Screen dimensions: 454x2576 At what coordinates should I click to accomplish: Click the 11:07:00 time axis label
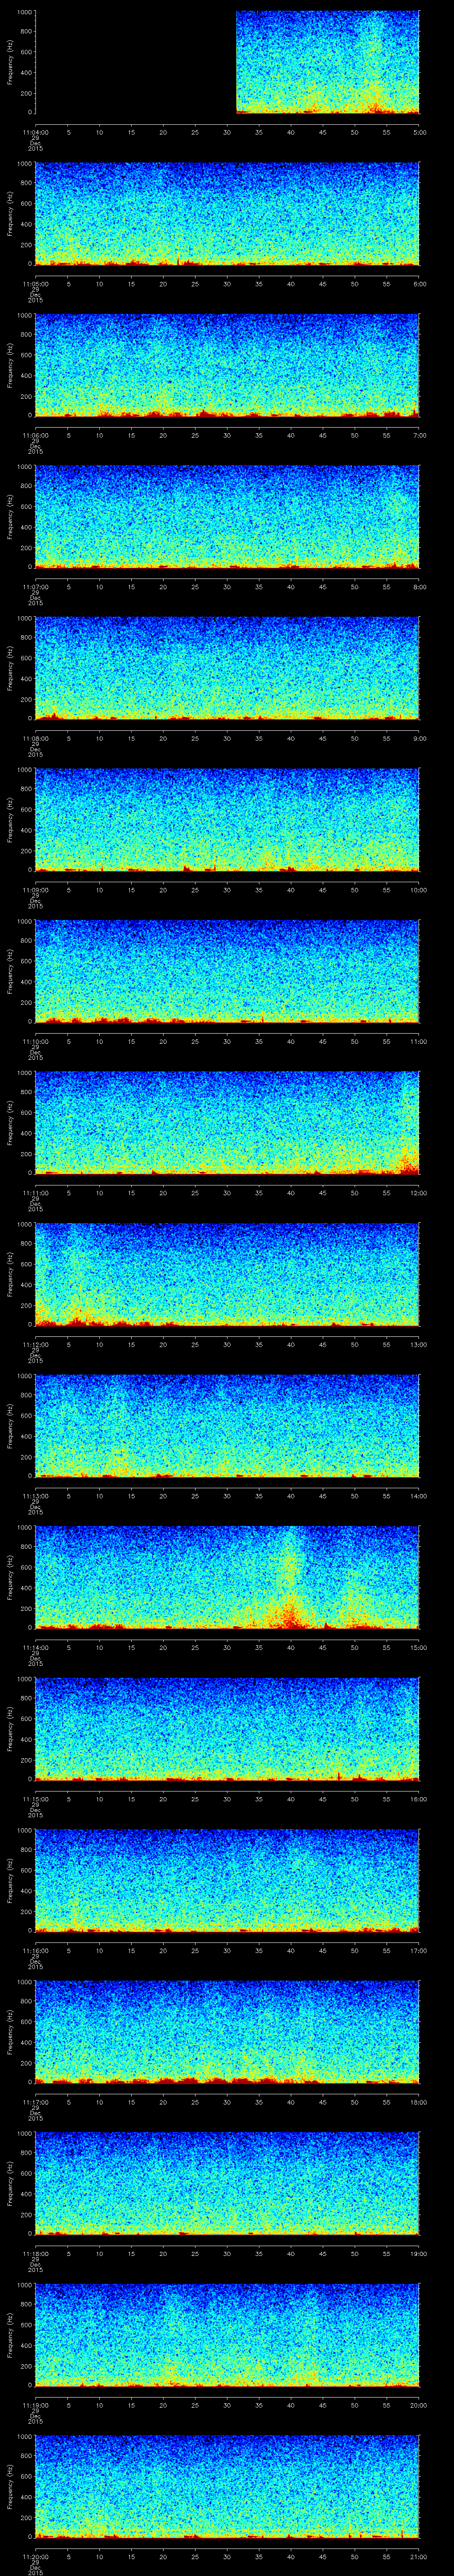(x=35, y=587)
